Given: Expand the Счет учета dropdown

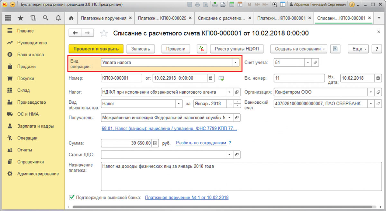Looking at the screenshot, I should [308, 62].
